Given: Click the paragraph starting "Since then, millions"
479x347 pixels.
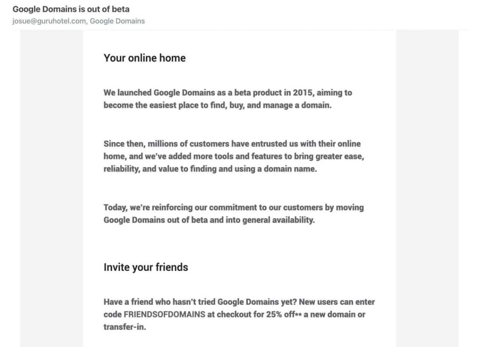Looking at the screenshot, I should (x=234, y=156).
